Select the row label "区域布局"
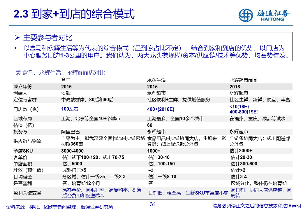This screenshot has height=210, width=303. coord(23,119)
